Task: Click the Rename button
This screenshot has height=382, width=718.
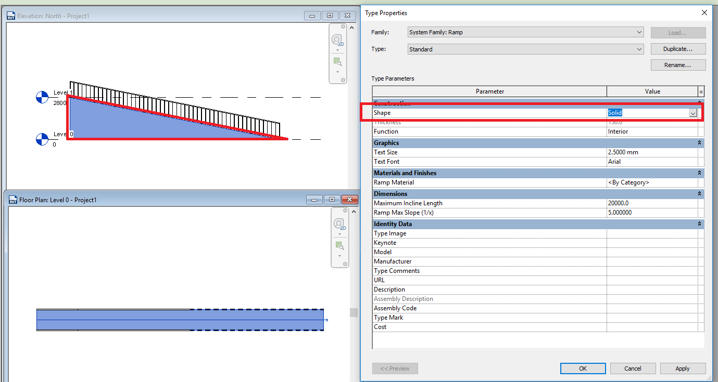Action: click(678, 64)
